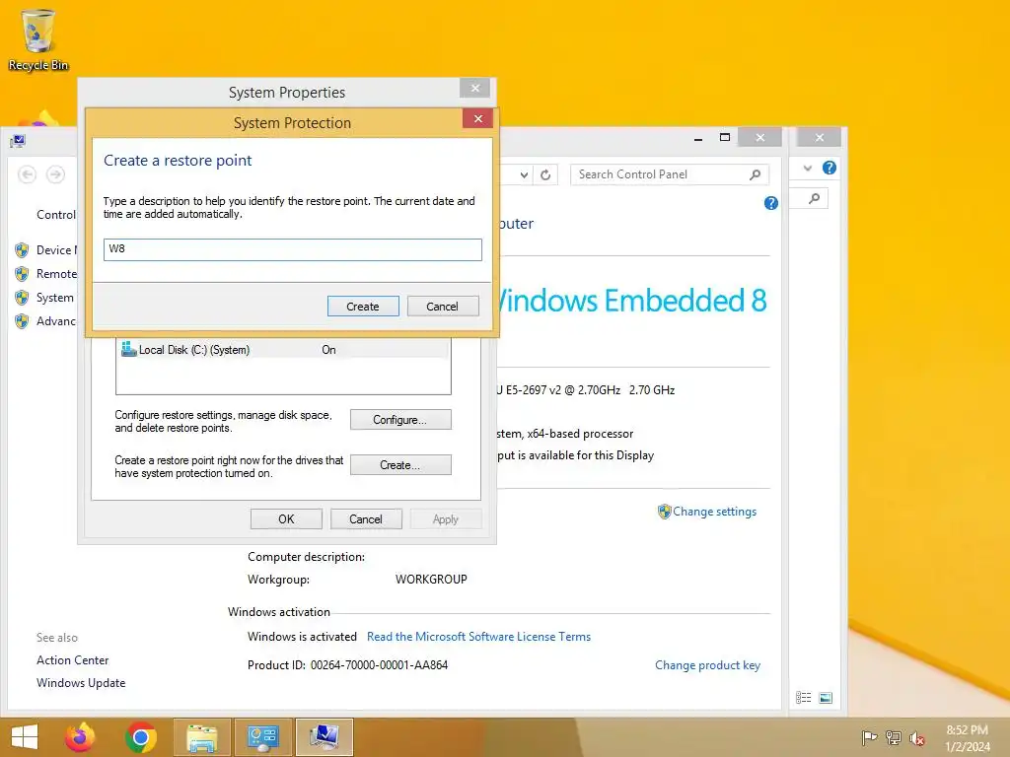The height and width of the screenshot is (757, 1010).
Task: Expand the chevron in rightmost background window
Action: click(x=808, y=168)
